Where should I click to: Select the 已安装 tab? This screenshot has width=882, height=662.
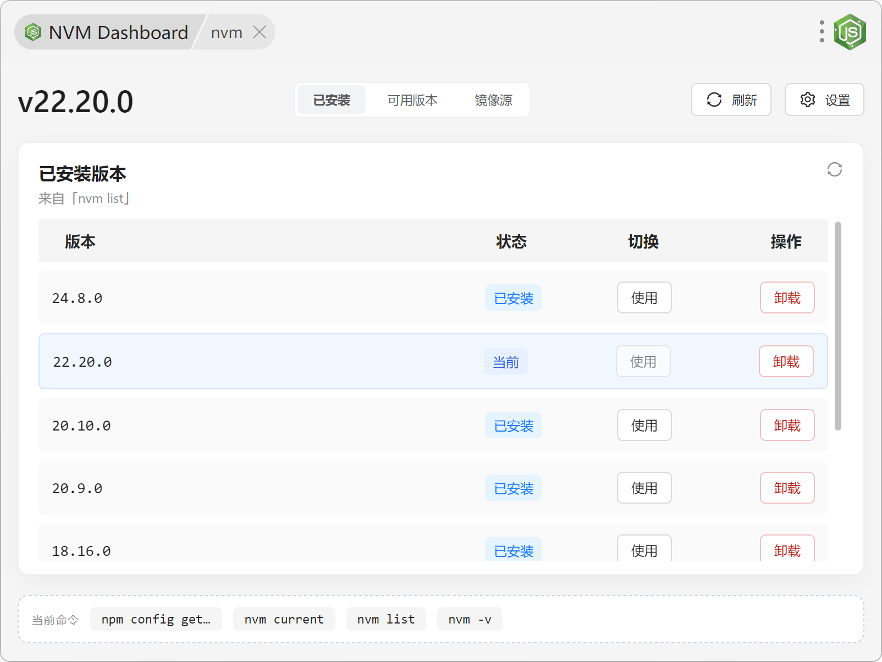click(x=332, y=100)
